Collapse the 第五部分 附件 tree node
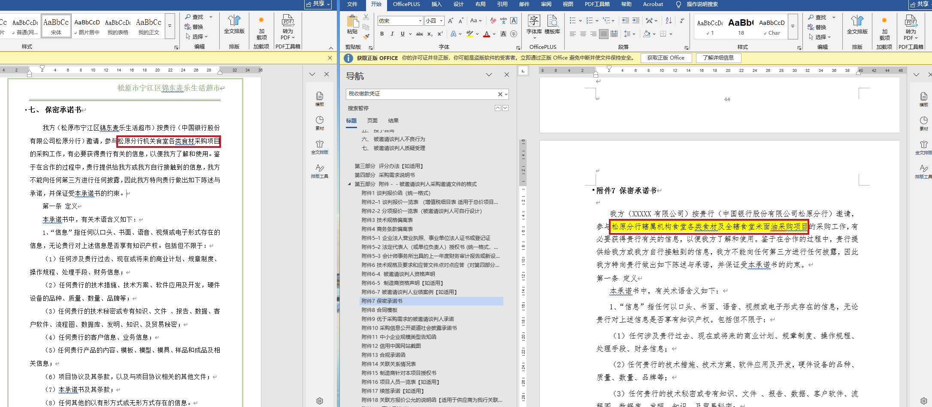932x407 pixels. pos(349,184)
